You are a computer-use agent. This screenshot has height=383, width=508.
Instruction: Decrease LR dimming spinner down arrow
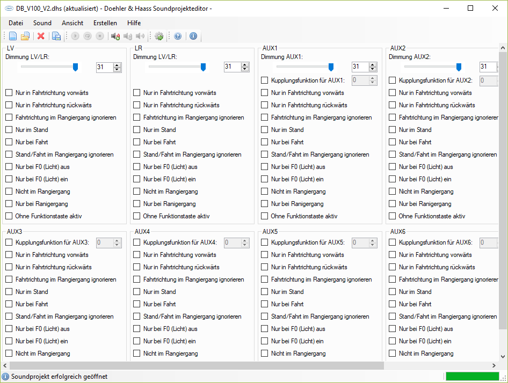(x=245, y=69)
